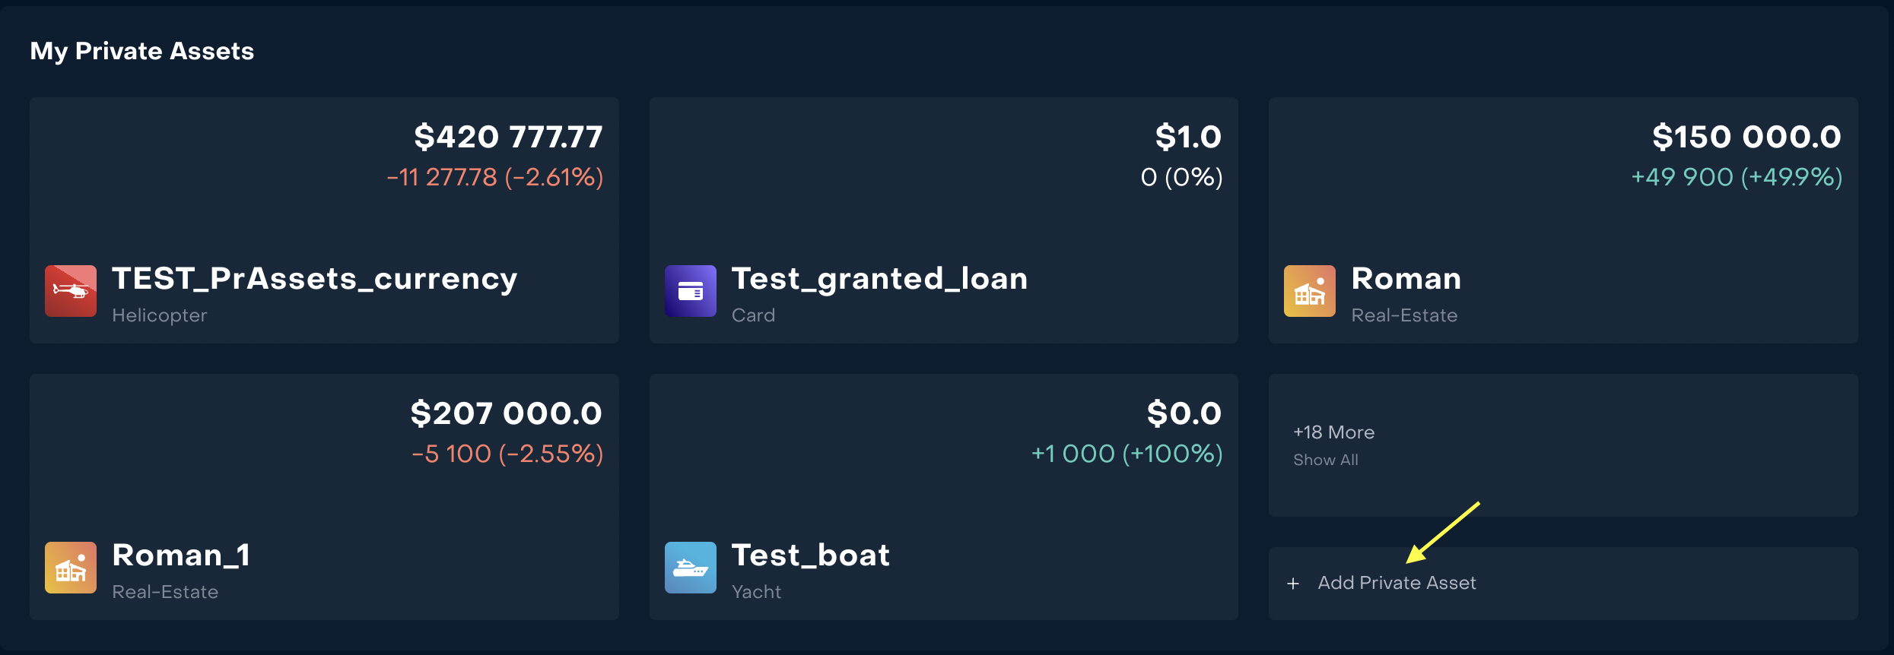Click the +1 000 (+100%) gain text
The image size is (1894, 655).
pos(1127,454)
